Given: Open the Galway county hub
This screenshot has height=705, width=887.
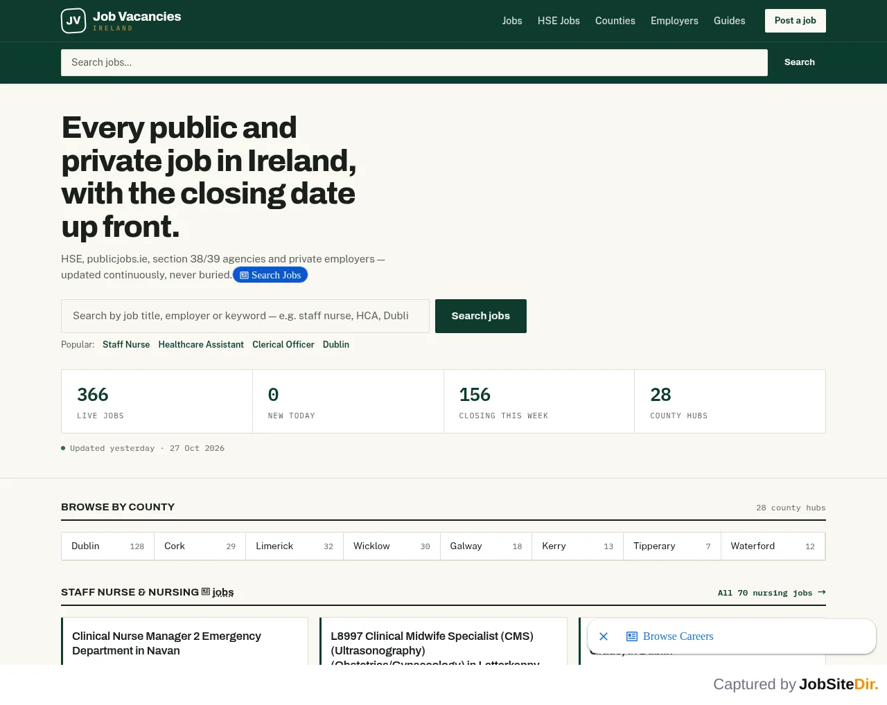Looking at the screenshot, I should (x=486, y=546).
